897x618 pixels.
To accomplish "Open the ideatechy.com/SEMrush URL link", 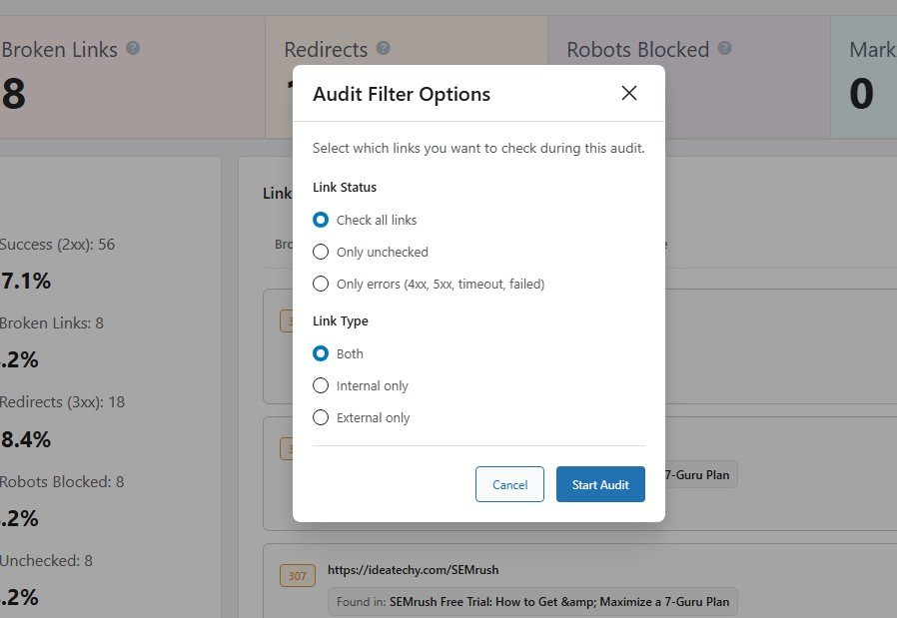I will click(413, 570).
